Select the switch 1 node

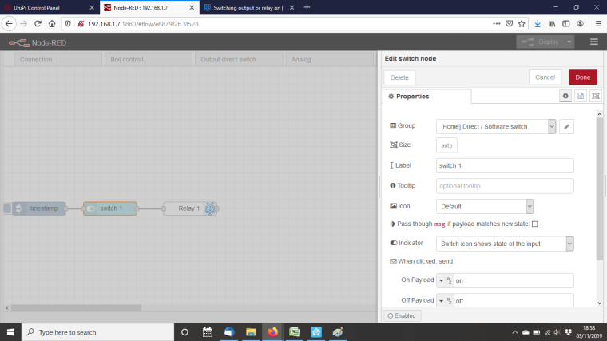[x=110, y=208]
